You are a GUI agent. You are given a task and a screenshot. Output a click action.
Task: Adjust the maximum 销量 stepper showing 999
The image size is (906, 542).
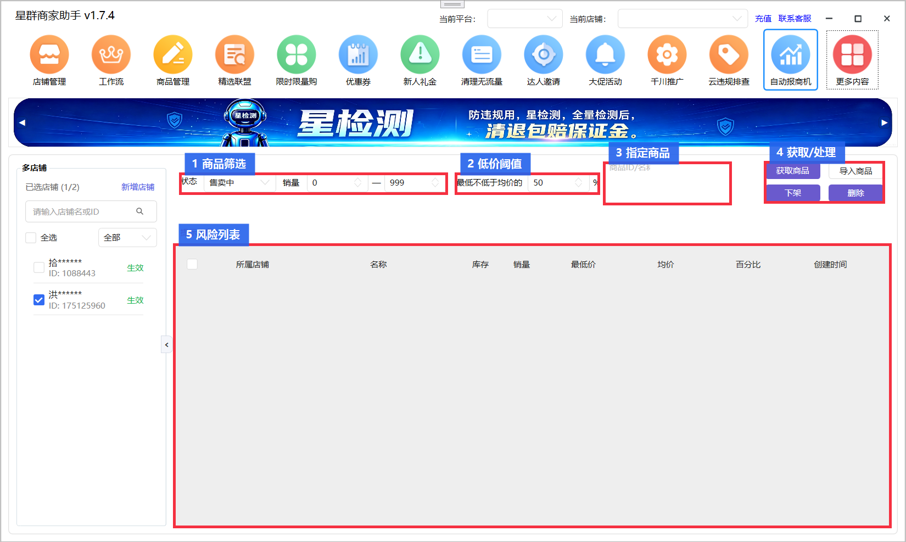[x=435, y=183]
